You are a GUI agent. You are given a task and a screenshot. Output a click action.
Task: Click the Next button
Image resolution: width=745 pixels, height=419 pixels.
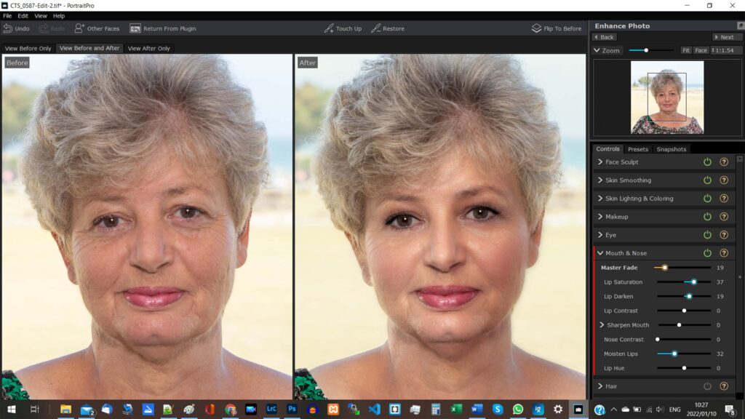click(727, 37)
